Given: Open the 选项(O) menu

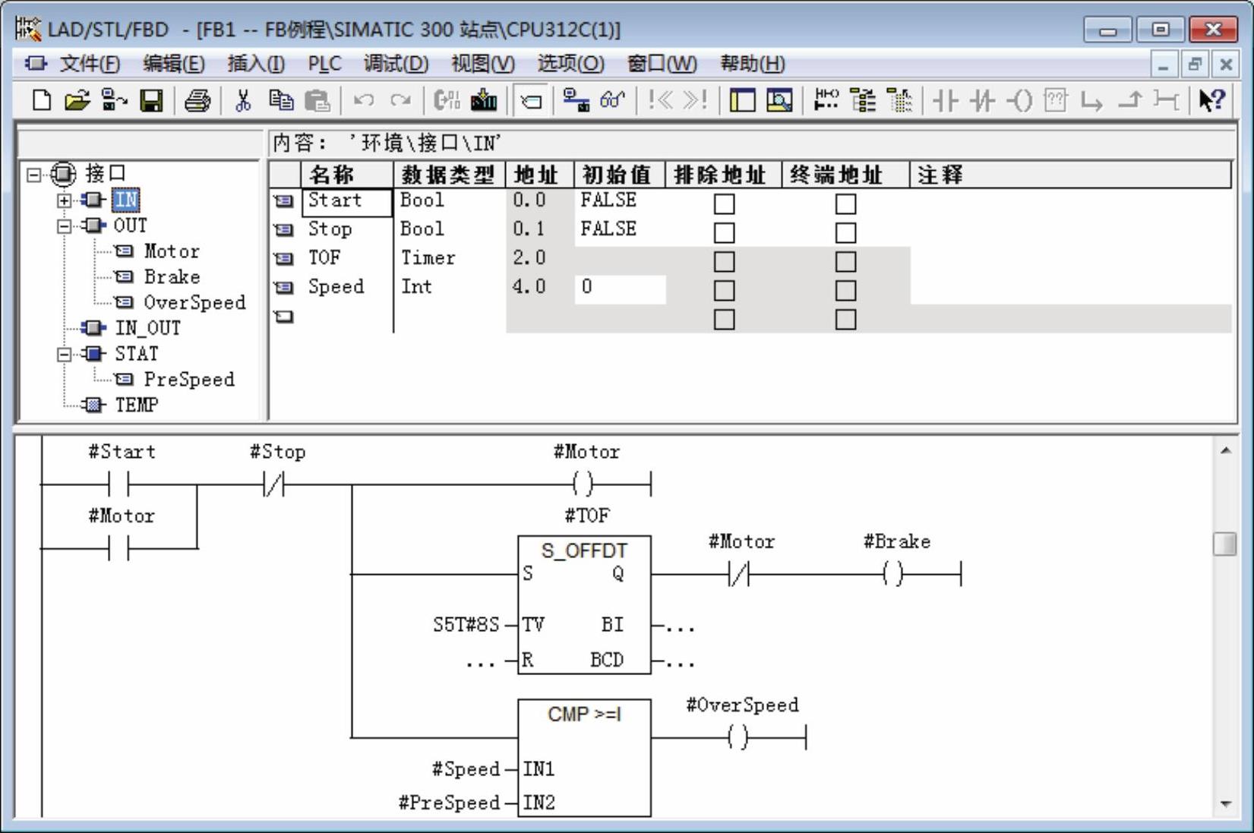Looking at the screenshot, I should coord(570,64).
